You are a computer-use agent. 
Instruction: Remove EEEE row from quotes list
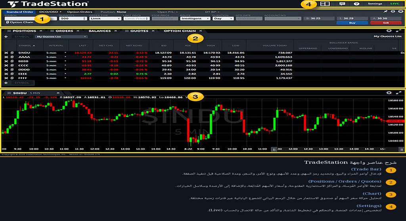click(6, 74)
